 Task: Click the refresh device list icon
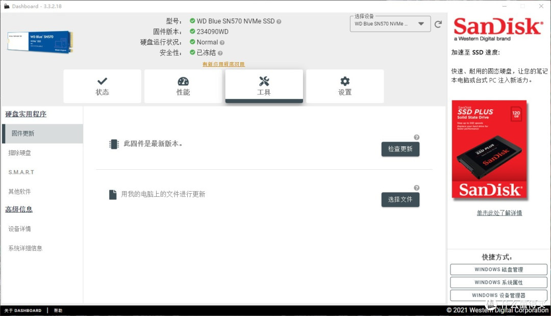tap(438, 24)
